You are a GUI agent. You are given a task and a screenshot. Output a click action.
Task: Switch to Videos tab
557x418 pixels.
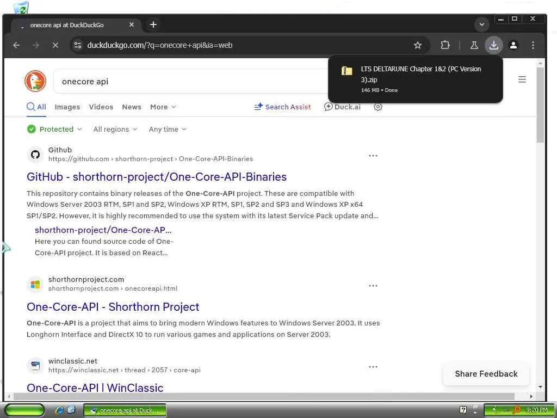tap(101, 107)
